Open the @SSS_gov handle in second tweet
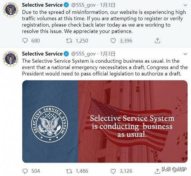Screen dimensions: 191x176 (83, 54)
